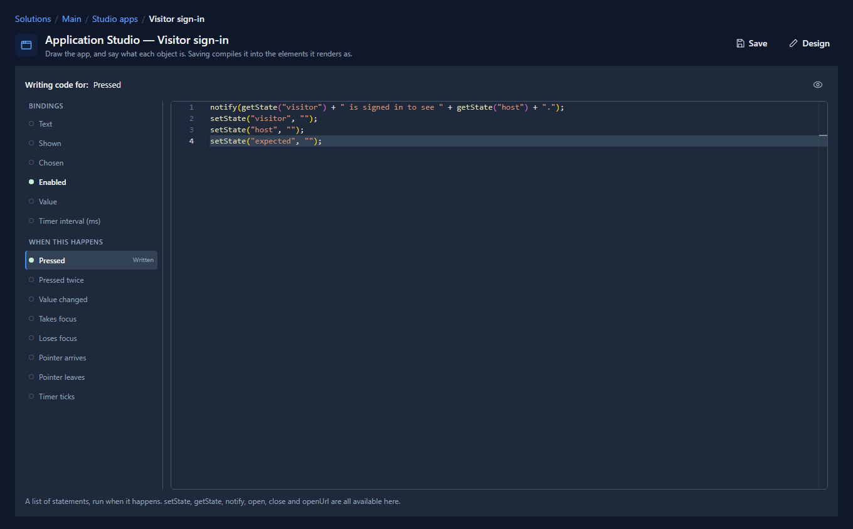Select the Value binding

[x=91, y=202]
